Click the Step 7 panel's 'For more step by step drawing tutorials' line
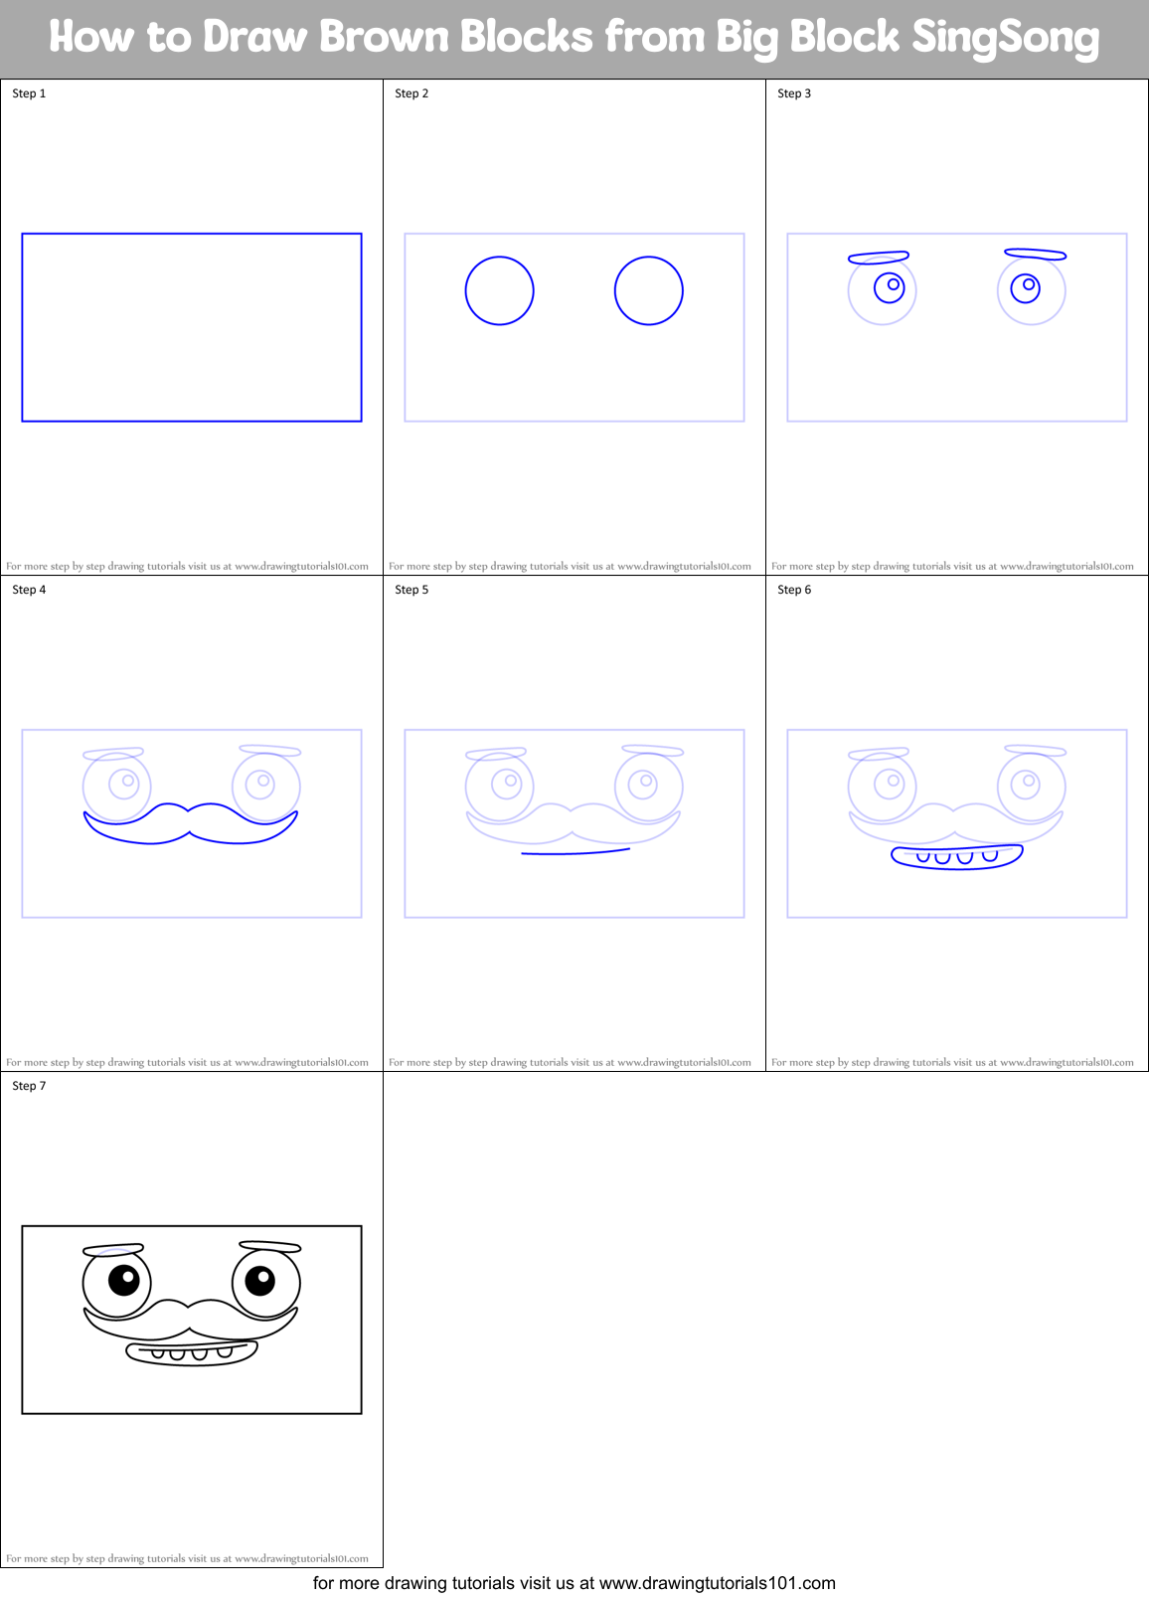The width and height of the screenshot is (1149, 1598). [x=187, y=1558]
